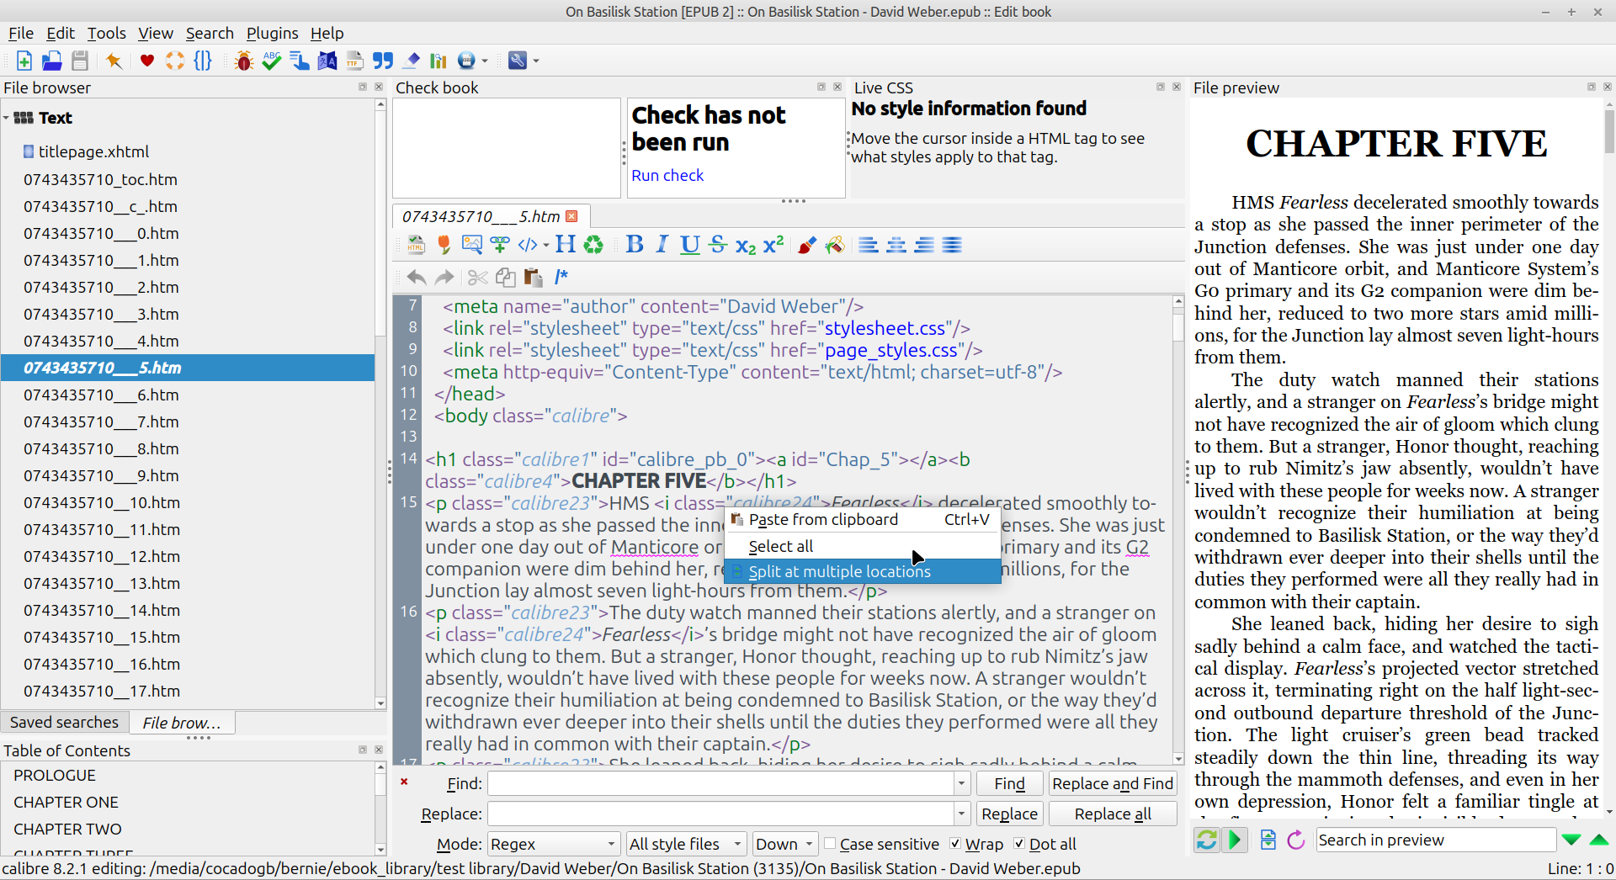
Task: Click the red heart donate icon
Action: (147, 61)
